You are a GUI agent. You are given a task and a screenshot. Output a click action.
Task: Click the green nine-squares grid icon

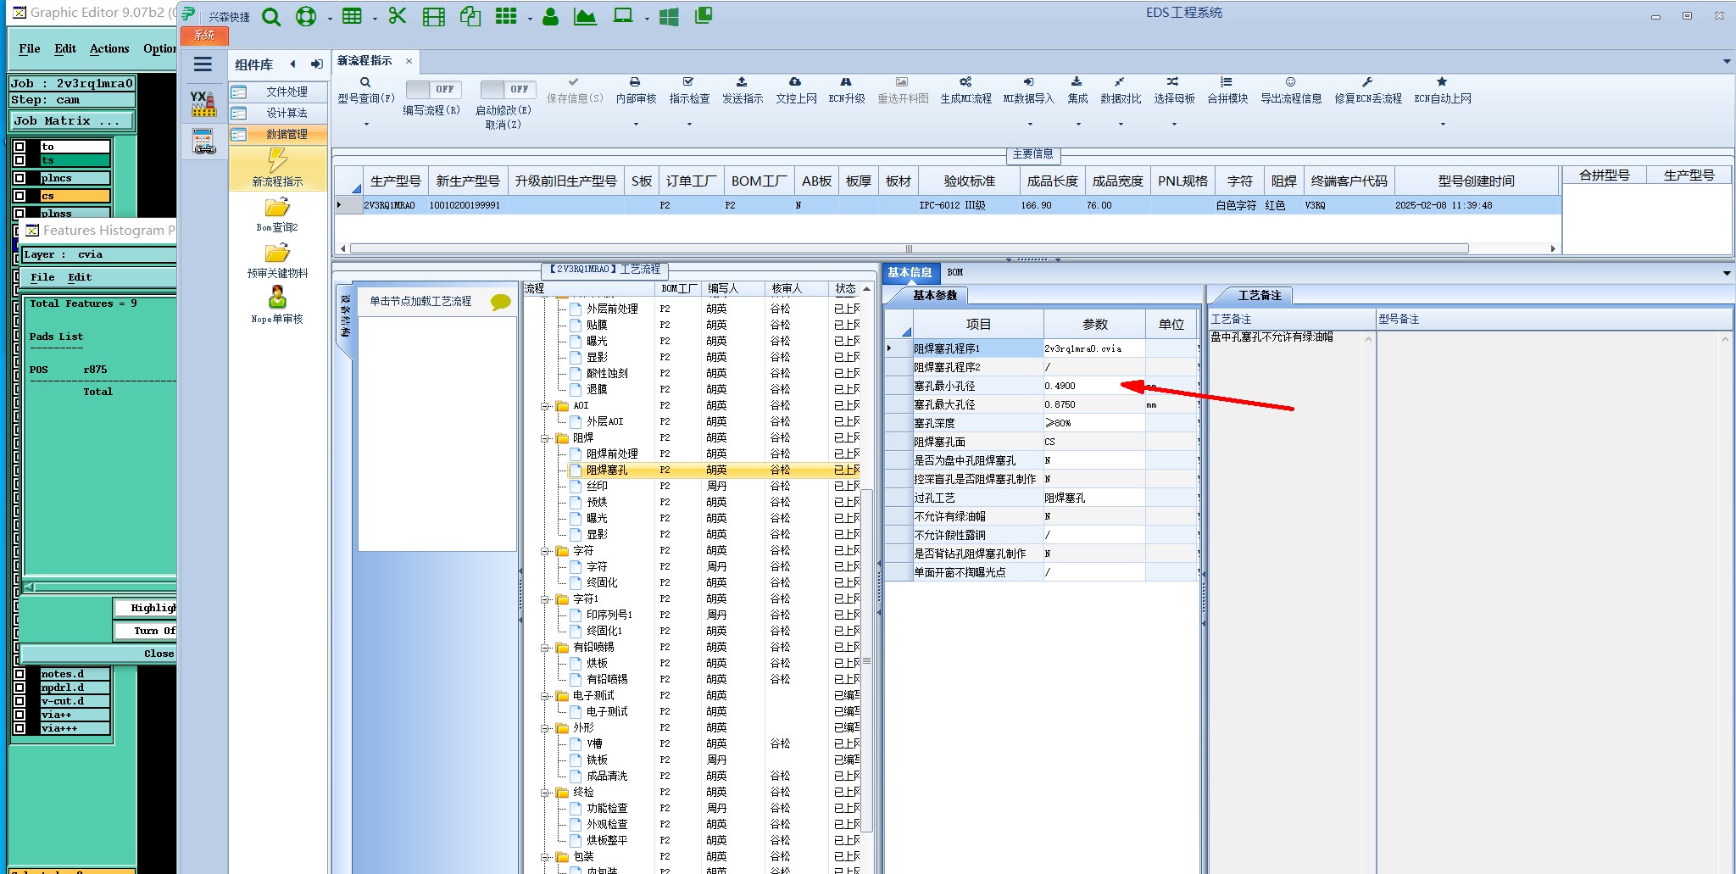(506, 16)
